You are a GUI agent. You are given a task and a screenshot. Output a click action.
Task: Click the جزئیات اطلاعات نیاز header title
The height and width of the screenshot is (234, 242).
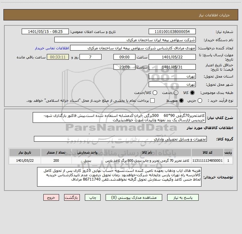pos(214,15)
